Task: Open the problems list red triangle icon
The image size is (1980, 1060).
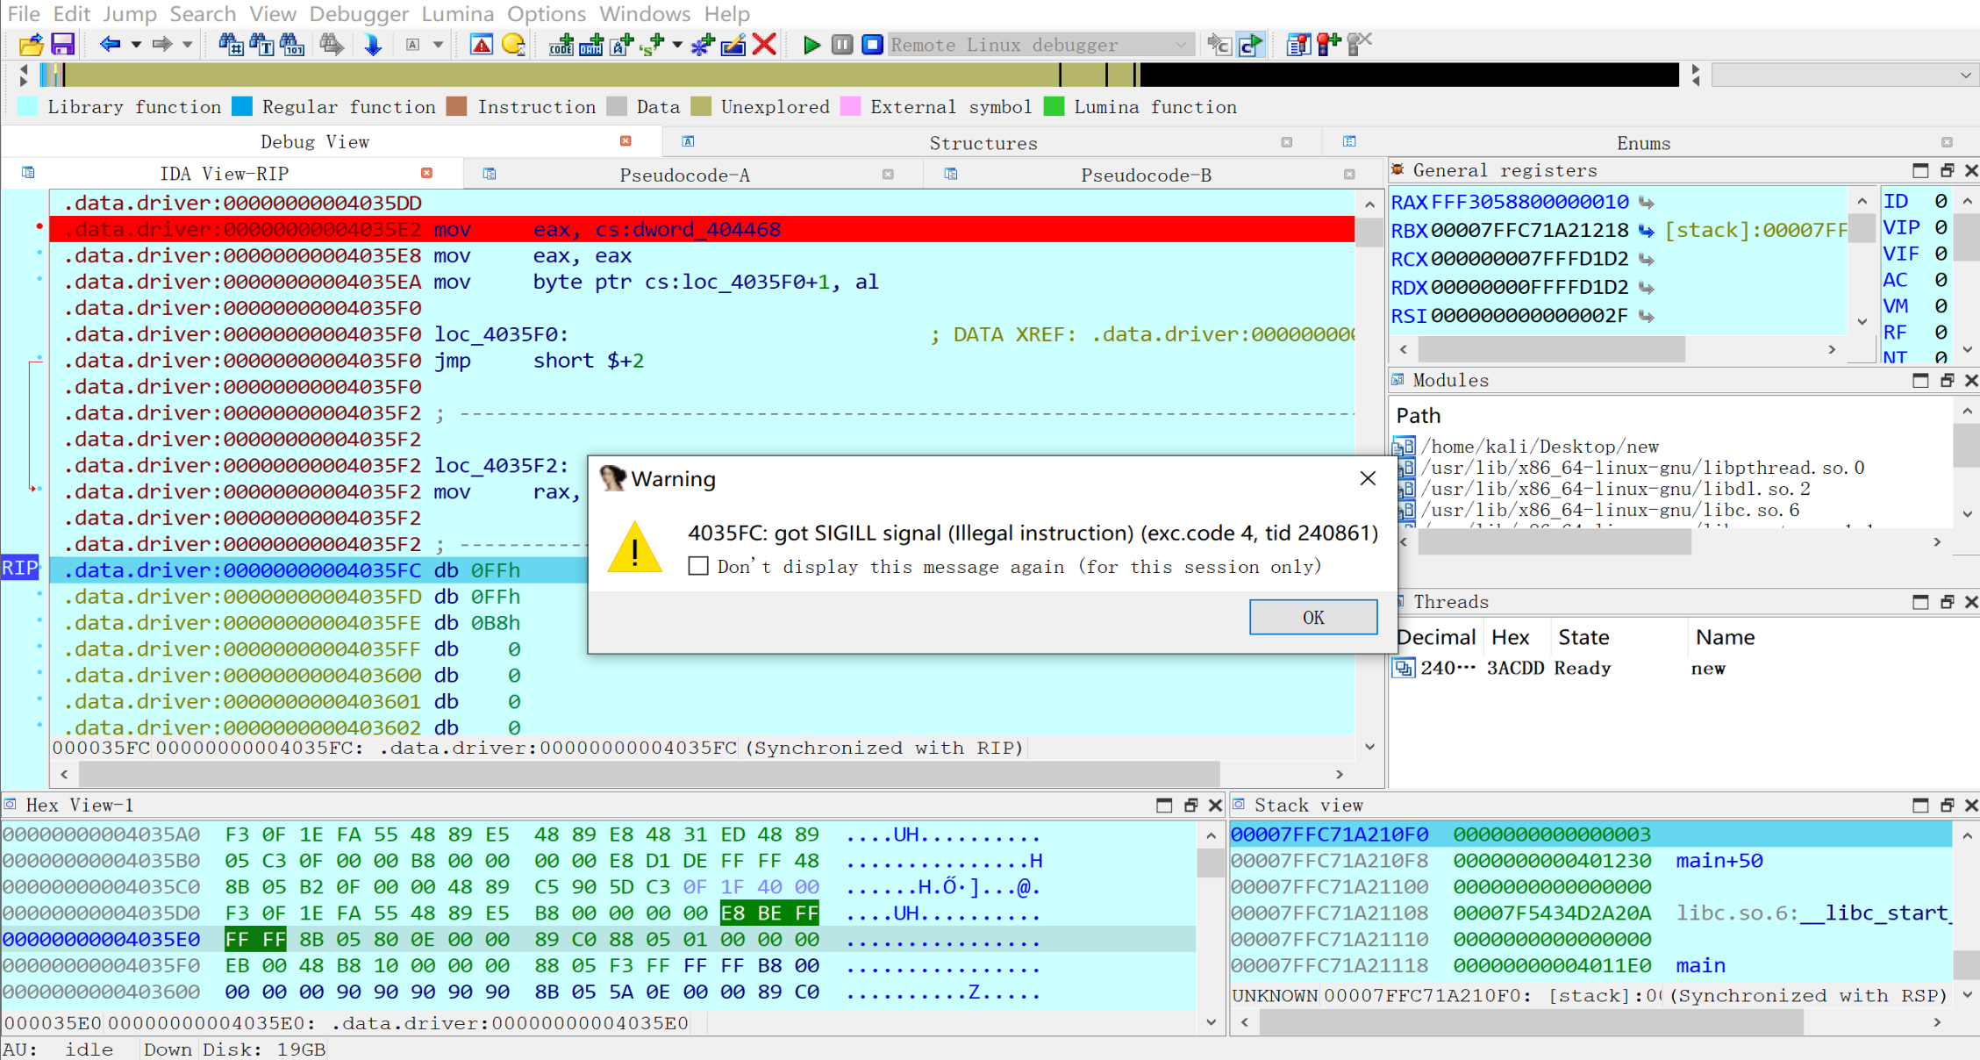Action: point(482,44)
